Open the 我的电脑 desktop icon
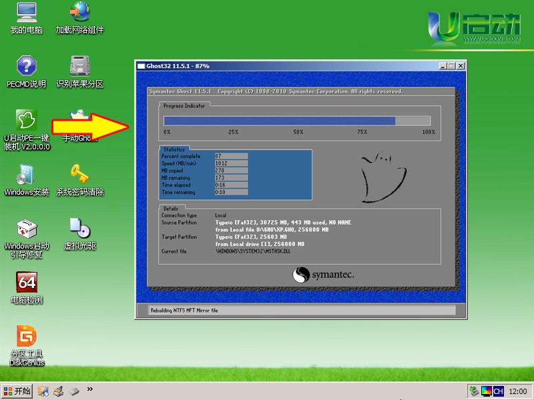This screenshot has width=534, height=400. click(27, 19)
